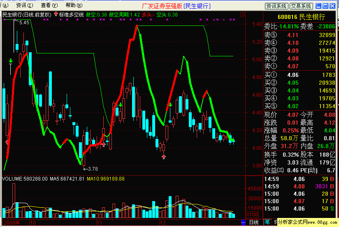Select the 买① 4.06 order row
The height and width of the screenshot is (227, 339).
(x=300, y=75)
